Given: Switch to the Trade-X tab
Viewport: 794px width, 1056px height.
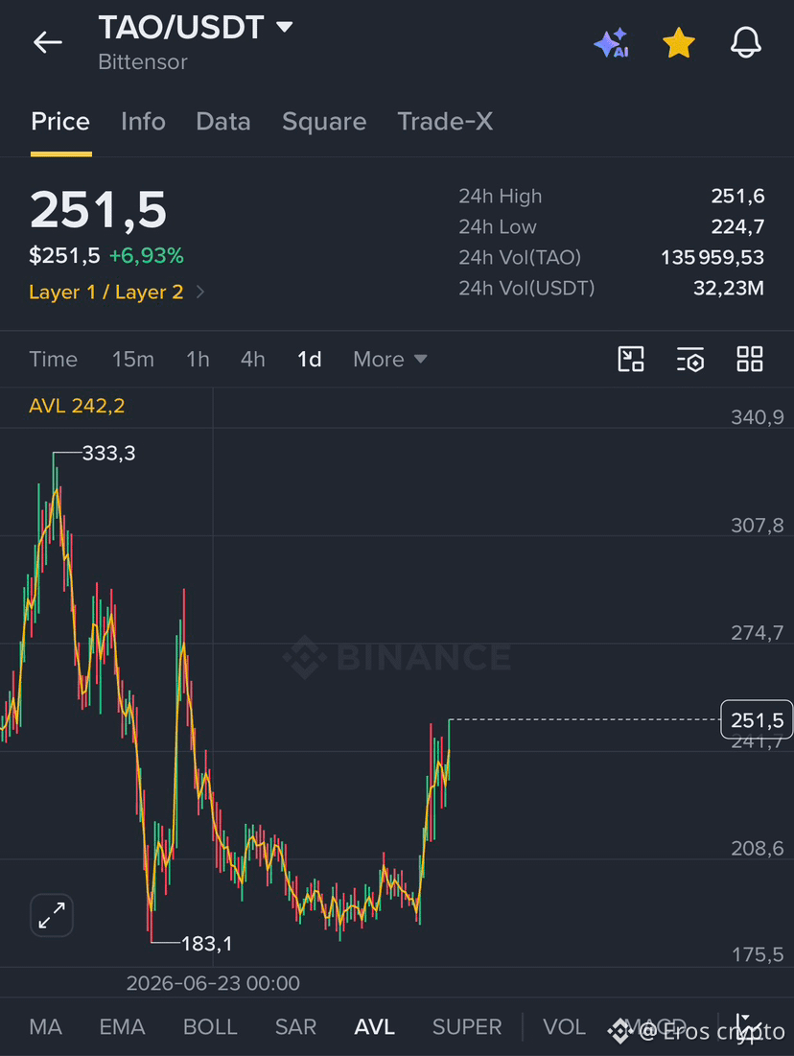Looking at the screenshot, I should pyautogui.click(x=445, y=122).
